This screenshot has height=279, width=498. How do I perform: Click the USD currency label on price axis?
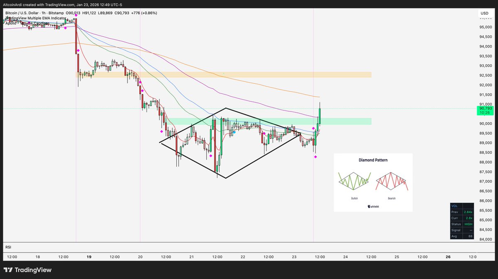[x=484, y=14]
